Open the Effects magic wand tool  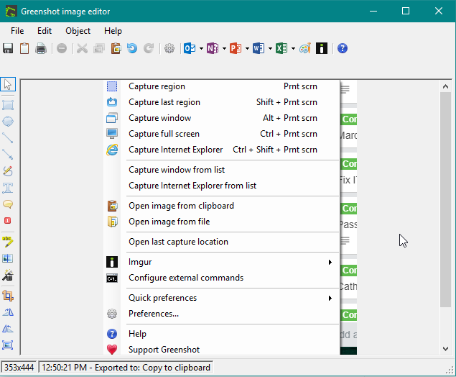coord(8,275)
